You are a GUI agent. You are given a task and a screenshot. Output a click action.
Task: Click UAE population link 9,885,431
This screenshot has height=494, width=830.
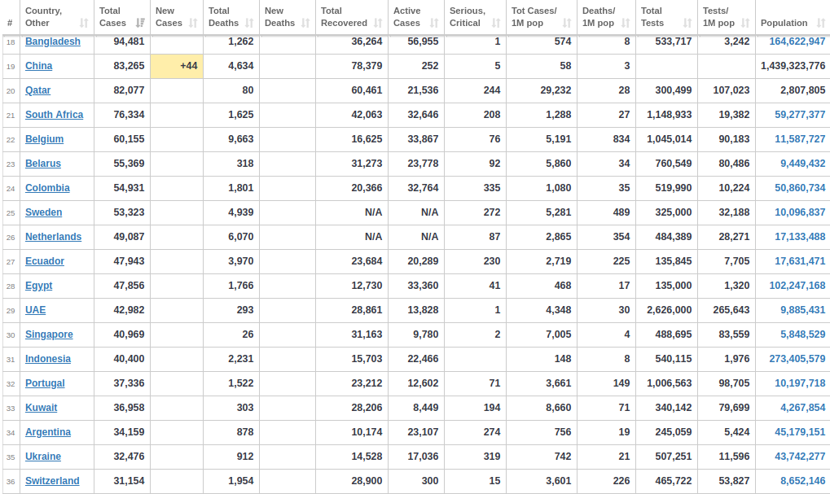(803, 310)
